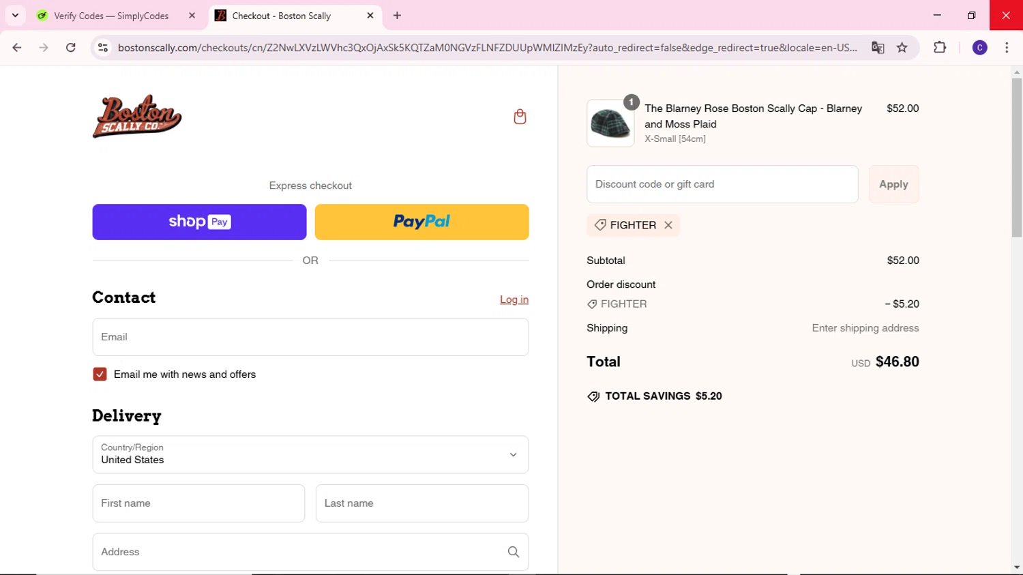
Task: Open the Chrome profile avatar
Action: (980, 48)
